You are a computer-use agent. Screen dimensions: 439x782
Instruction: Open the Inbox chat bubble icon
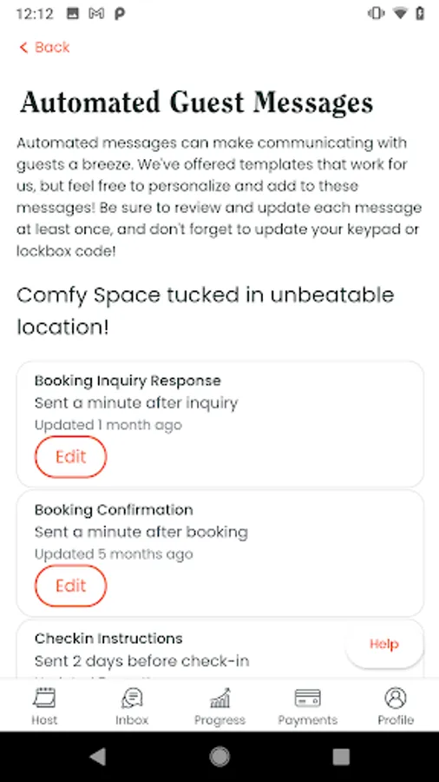click(x=132, y=698)
